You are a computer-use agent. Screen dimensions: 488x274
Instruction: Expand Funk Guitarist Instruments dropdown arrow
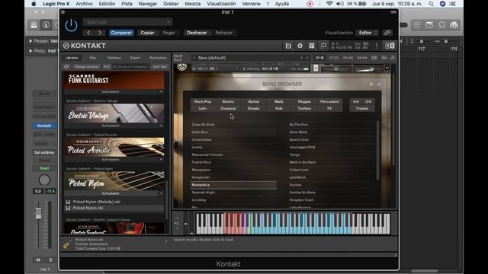point(161,92)
